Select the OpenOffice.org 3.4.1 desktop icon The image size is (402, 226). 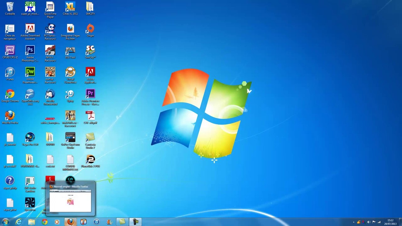30,97
